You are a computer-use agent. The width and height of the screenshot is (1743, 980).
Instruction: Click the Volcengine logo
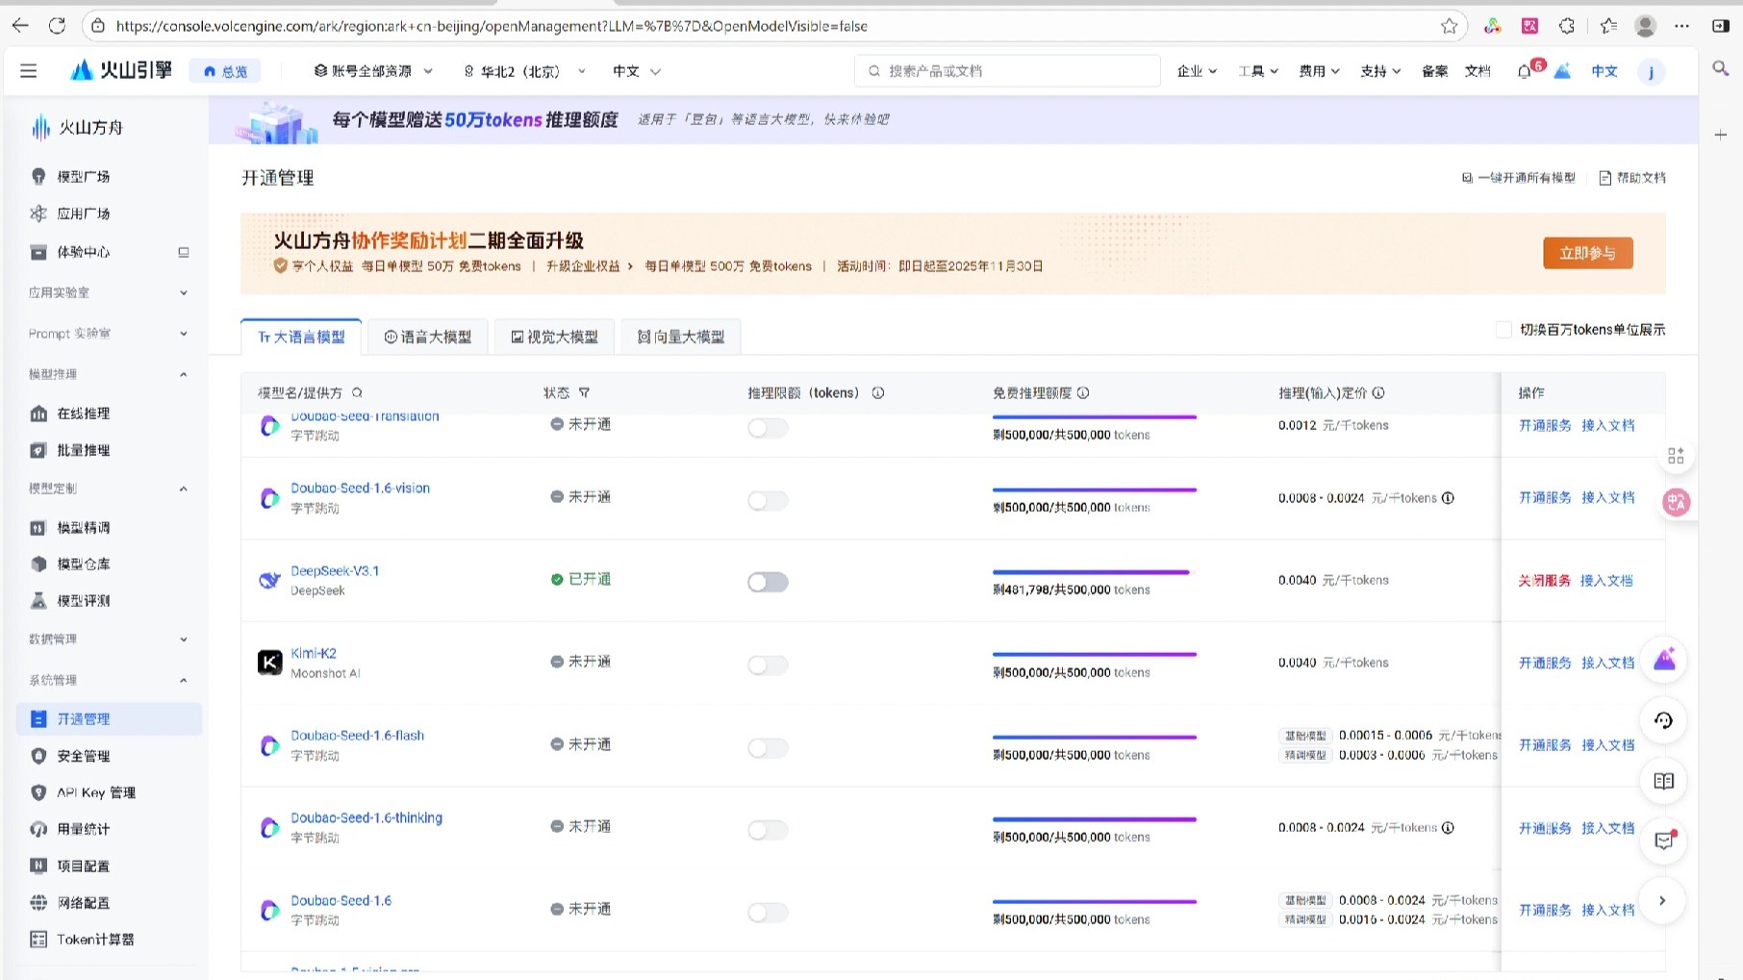point(121,70)
